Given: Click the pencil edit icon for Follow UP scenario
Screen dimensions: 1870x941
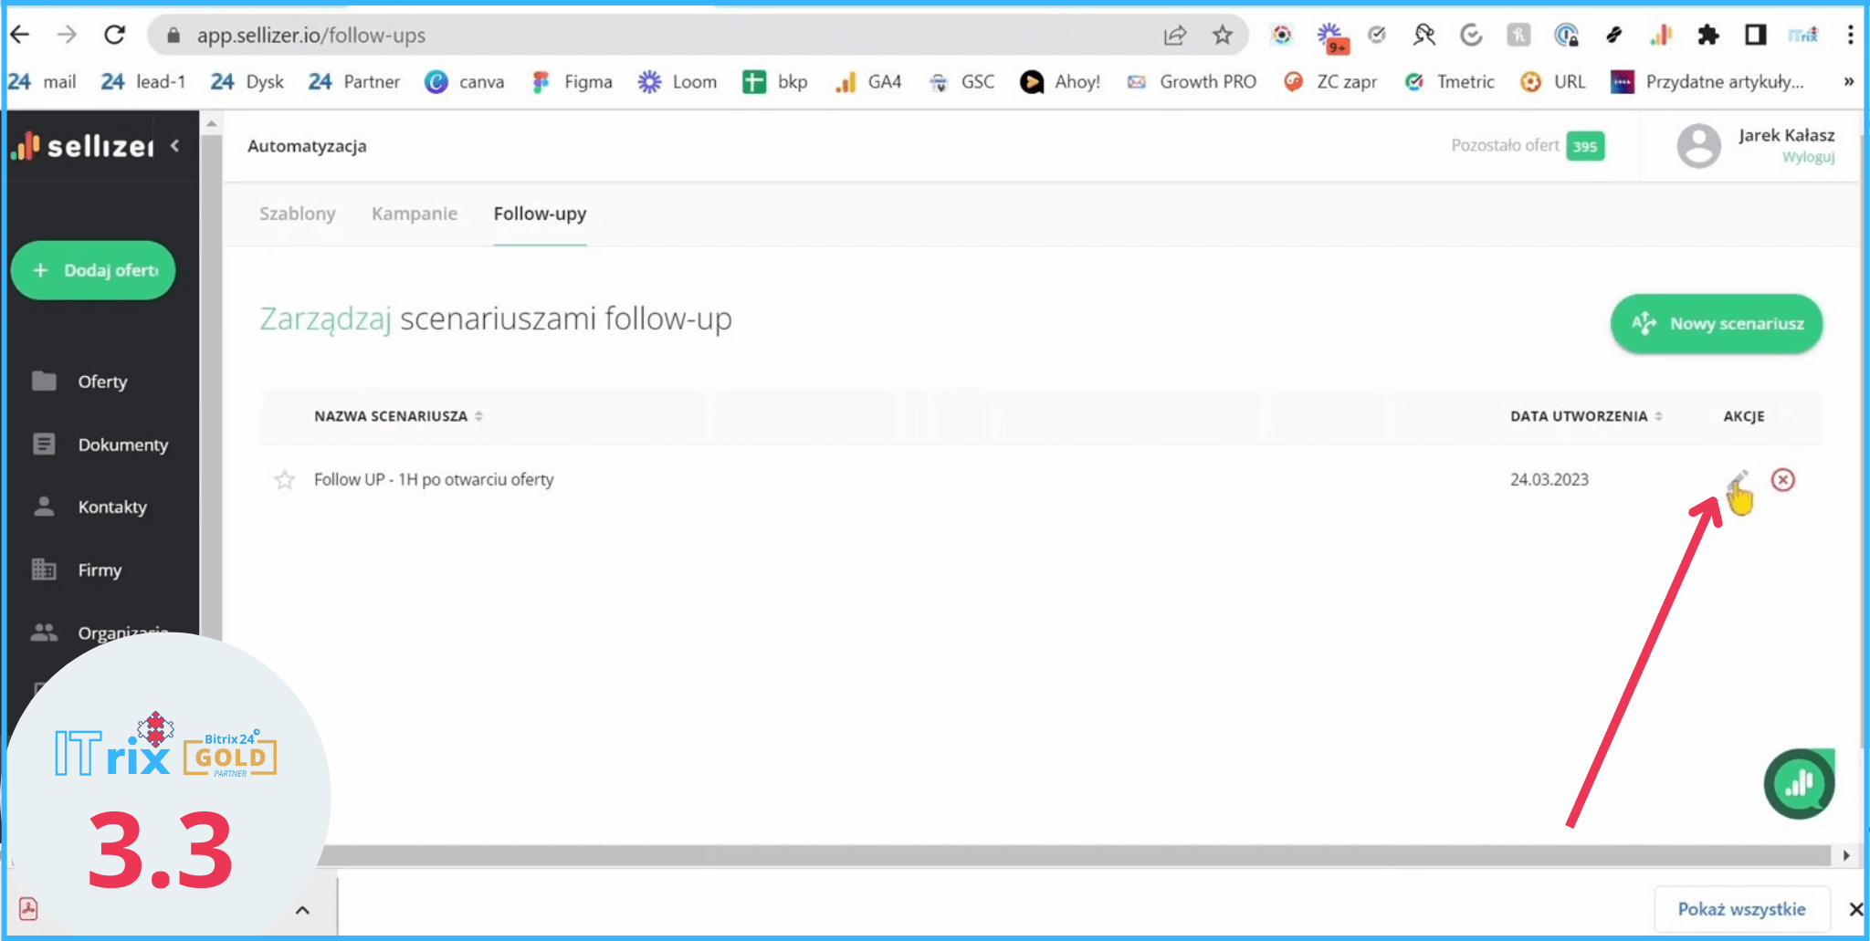Looking at the screenshot, I should pyautogui.click(x=1738, y=480).
